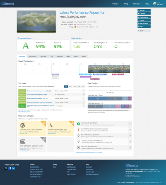Click the TTFB marker in speed visualization

pyautogui.click(x=55, y=74)
